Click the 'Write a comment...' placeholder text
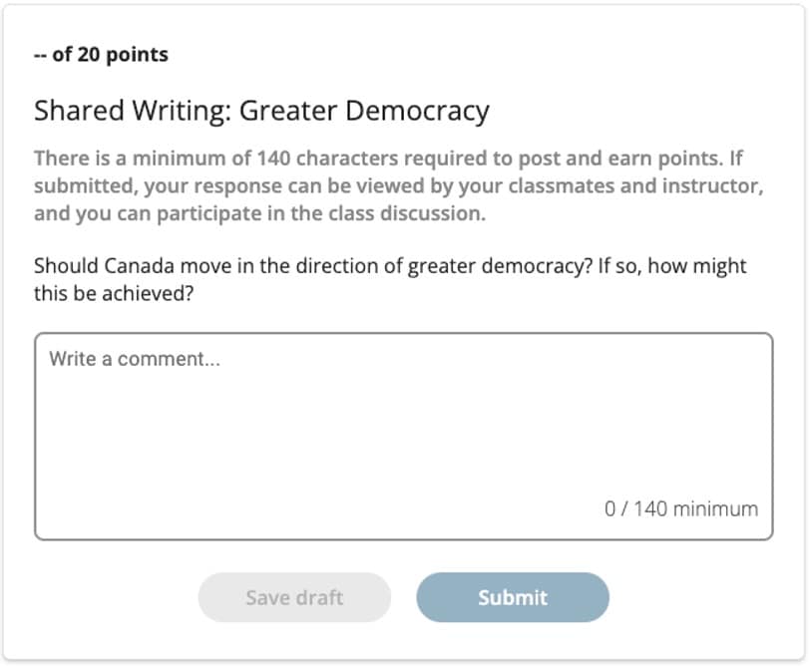 (x=135, y=359)
